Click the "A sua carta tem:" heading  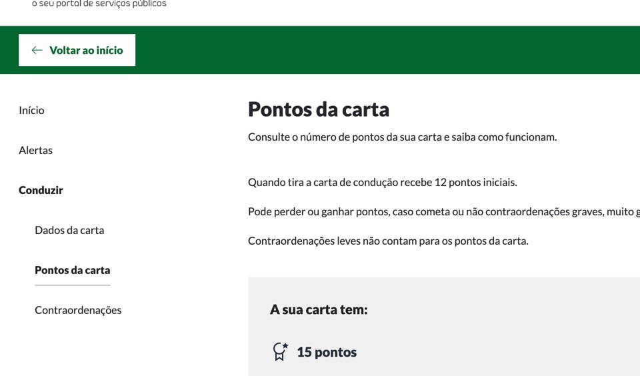click(319, 310)
